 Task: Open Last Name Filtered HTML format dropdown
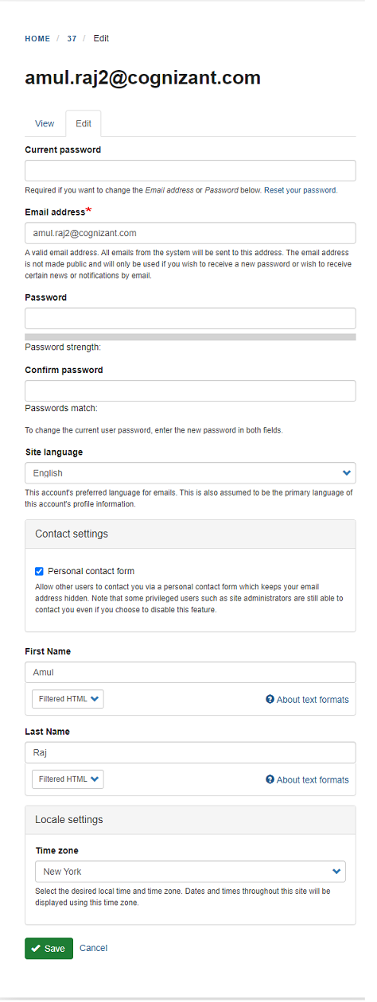click(68, 779)
